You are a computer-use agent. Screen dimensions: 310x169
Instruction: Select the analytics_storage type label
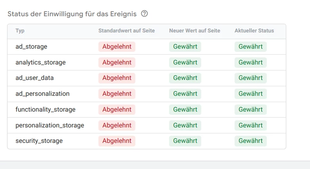tap(40, 62)
